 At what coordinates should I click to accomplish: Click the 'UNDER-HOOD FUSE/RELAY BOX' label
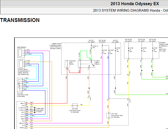coord(55,46)
